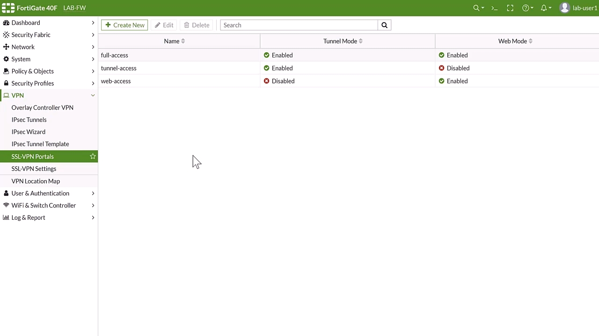Click the fullscreen icon in top bar
Image resolution: width=599 pixels, height=336 pixels.
pyautogui.click(x=510, y=8)
